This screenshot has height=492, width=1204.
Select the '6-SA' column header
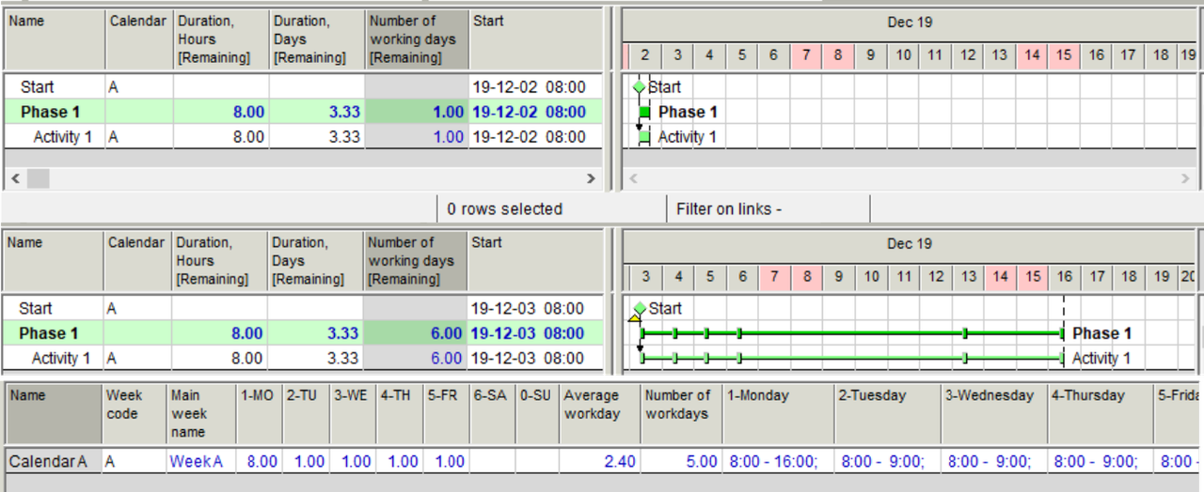(x=493, y=414)
